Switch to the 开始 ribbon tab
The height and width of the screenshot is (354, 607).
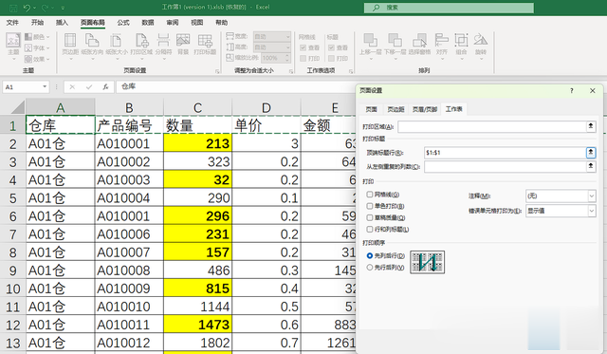click(38, 23)
